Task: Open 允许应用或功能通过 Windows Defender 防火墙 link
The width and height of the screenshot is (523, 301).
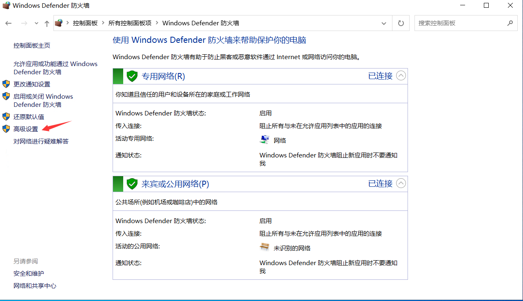Action: [x=55, y=68]
